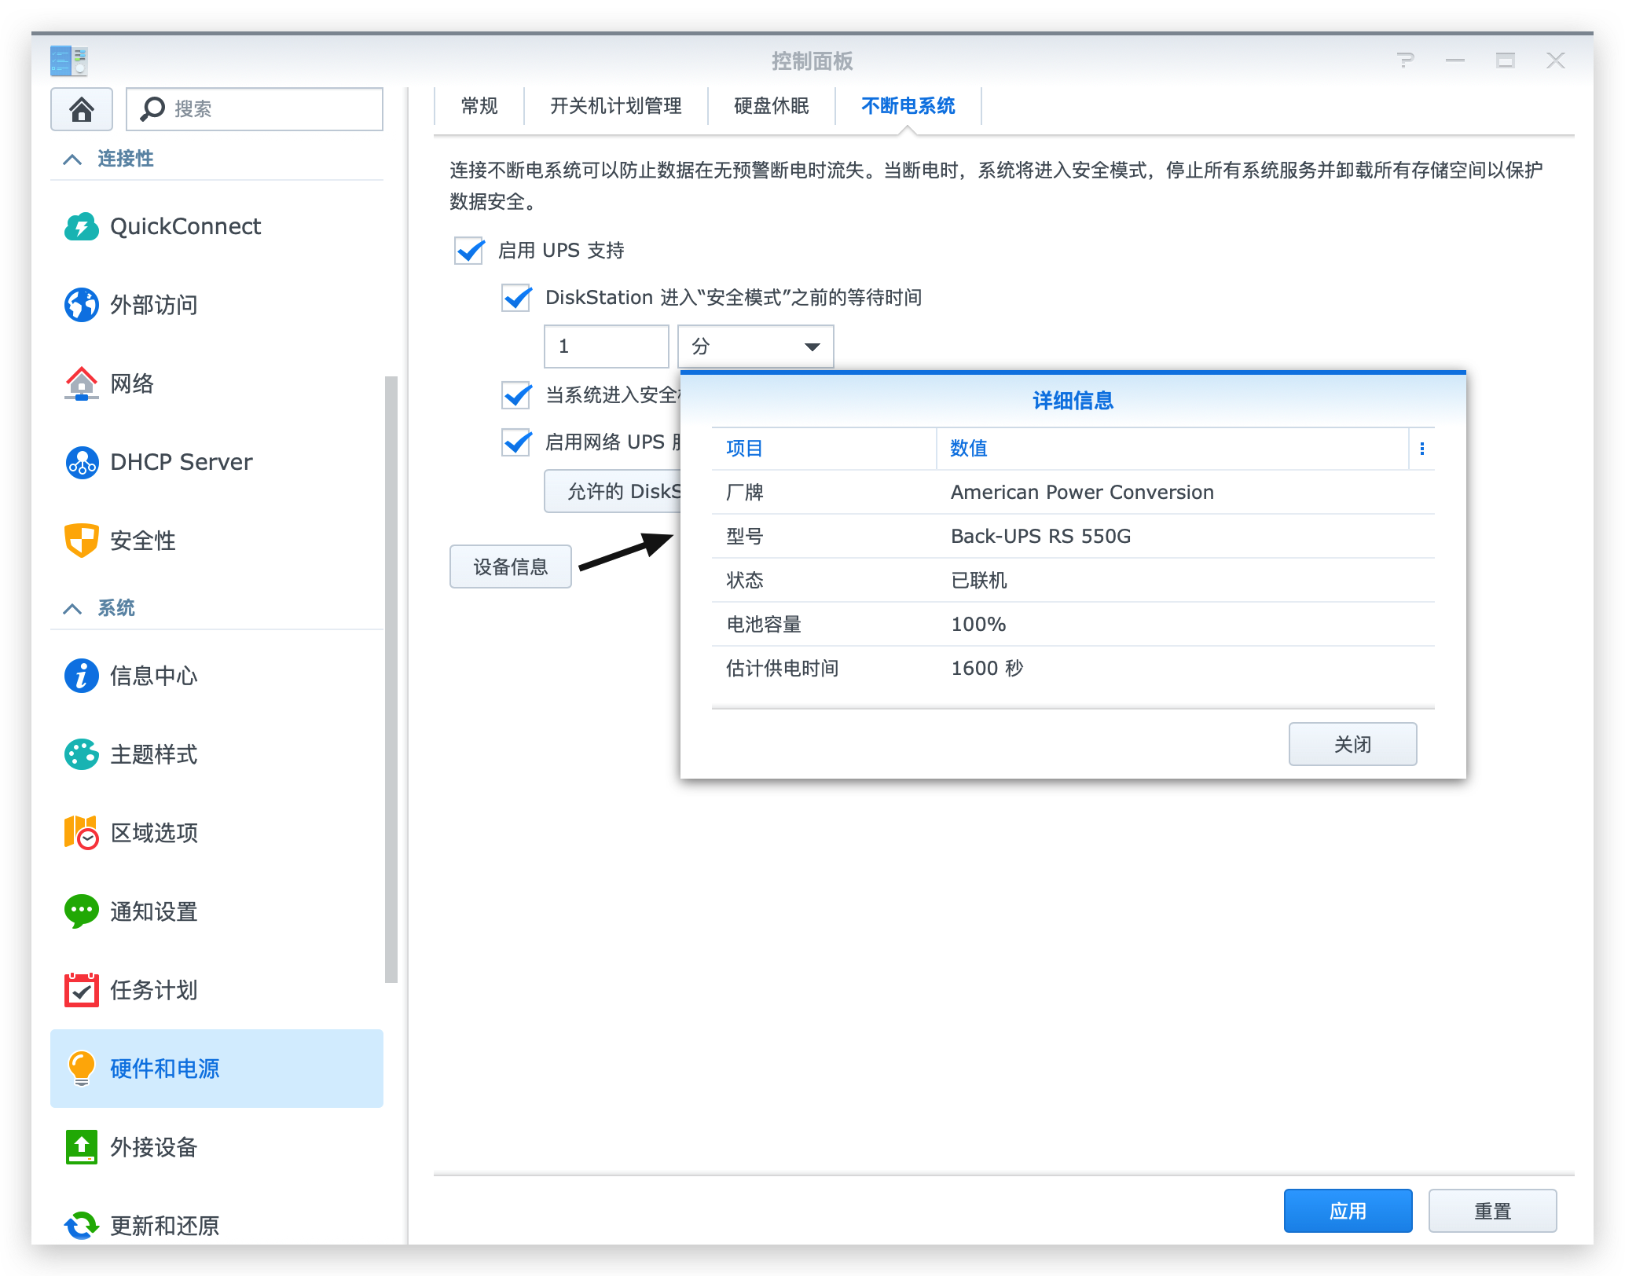Viewport: 1625px width, 1276px height.
Task: Click the 应用 apply button
Action: pos(1347,1211)
